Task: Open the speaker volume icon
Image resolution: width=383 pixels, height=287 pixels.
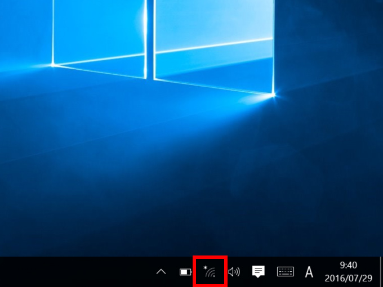Action: click(234, 272)
